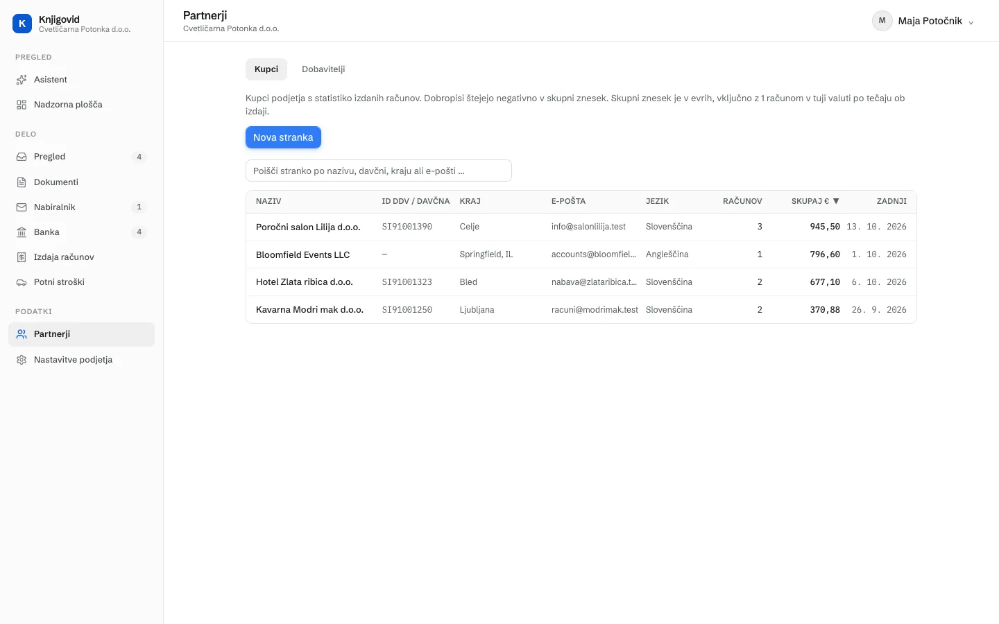Viewport: 999px width, 624px height.
Task: Open Izdaja računov page
Action: [x=81, y=257]
